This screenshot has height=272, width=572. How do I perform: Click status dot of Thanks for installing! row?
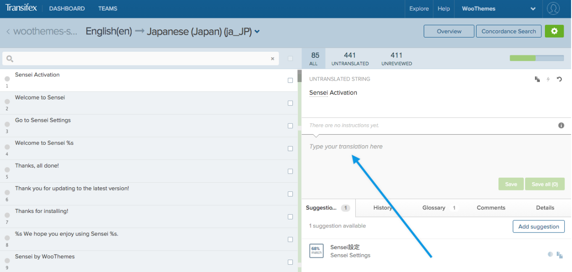[x=7, y=215]
